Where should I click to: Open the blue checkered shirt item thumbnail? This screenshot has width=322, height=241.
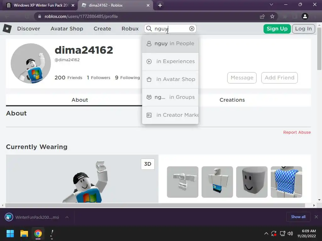(x=286, y=182)
